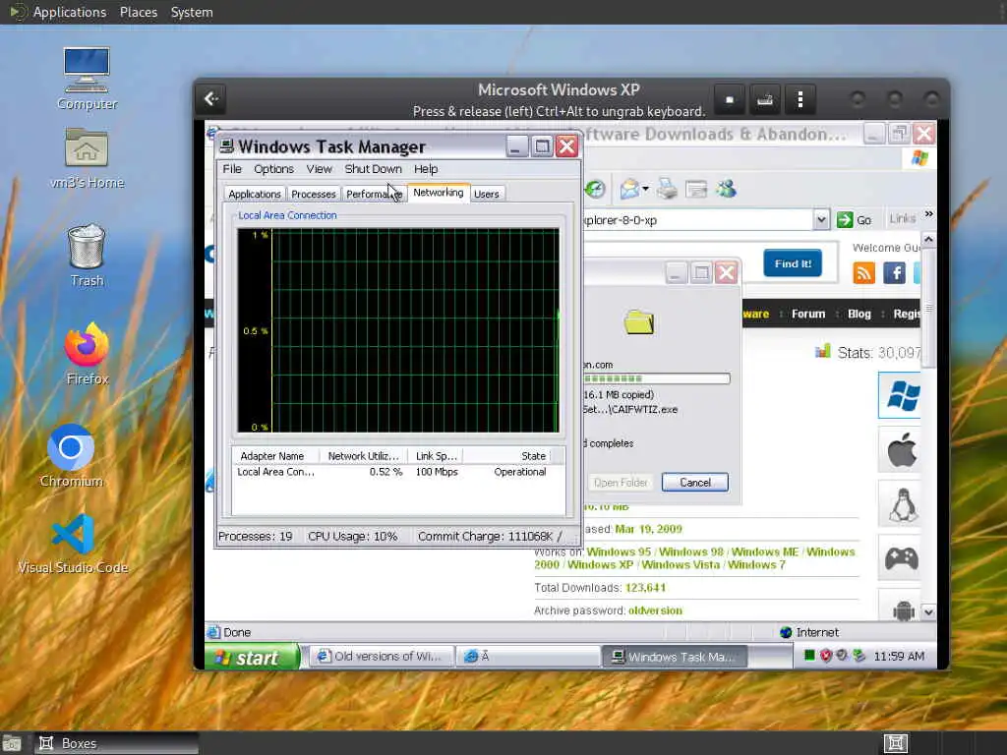
Task: Launch Chromium from the desktop
Action: point(71,455)
